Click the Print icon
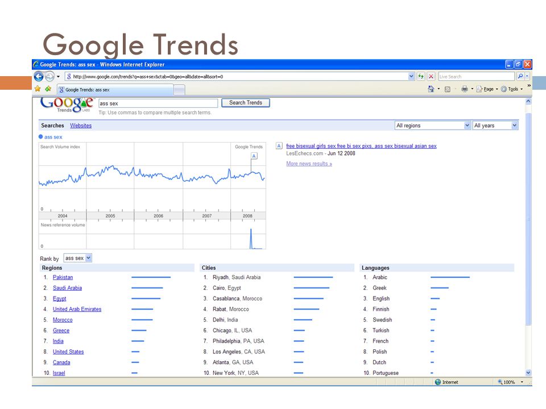 tap(465, 89)
